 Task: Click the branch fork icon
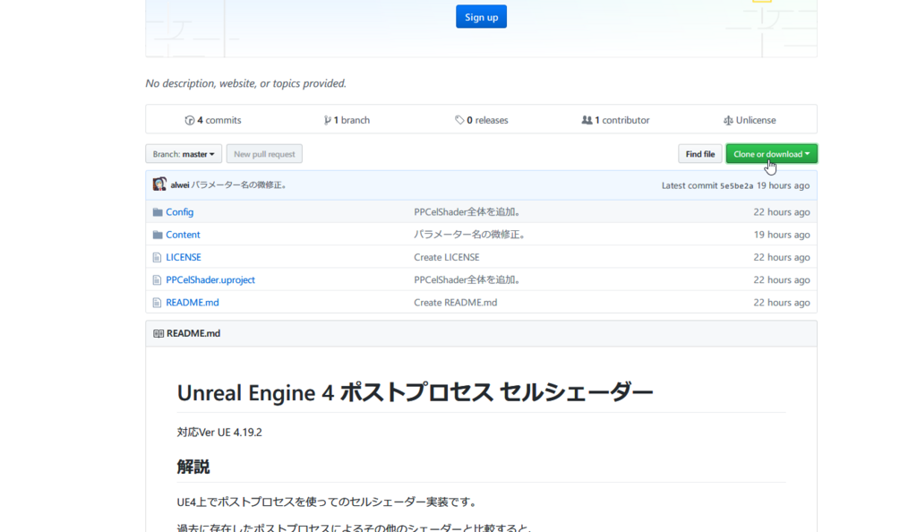coord(327,120)
